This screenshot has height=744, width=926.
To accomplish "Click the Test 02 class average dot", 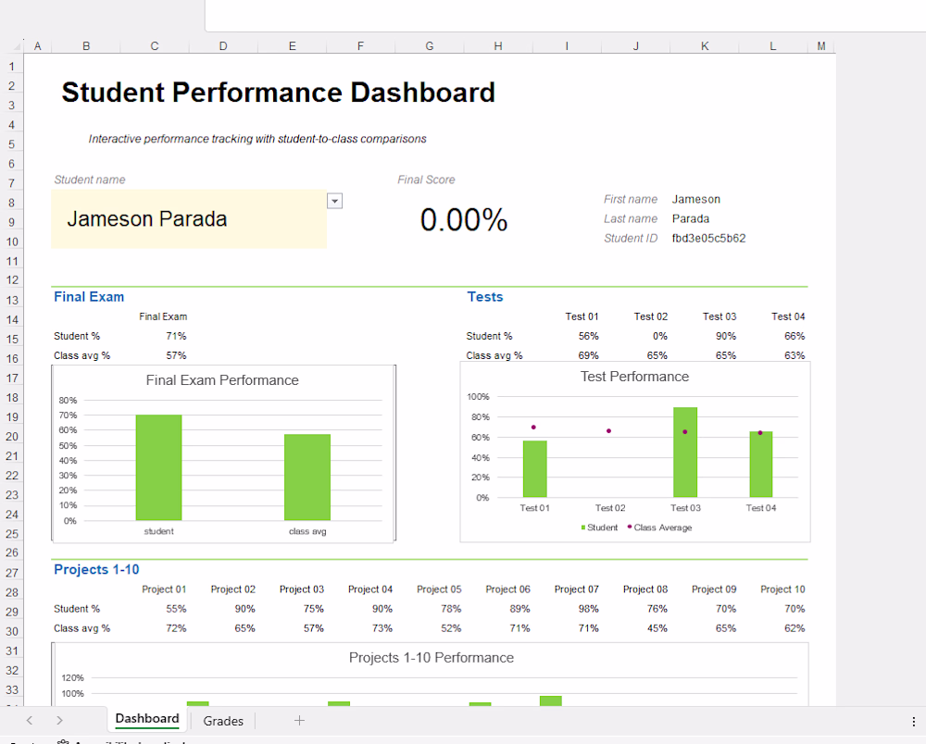I will pos(609,430).
